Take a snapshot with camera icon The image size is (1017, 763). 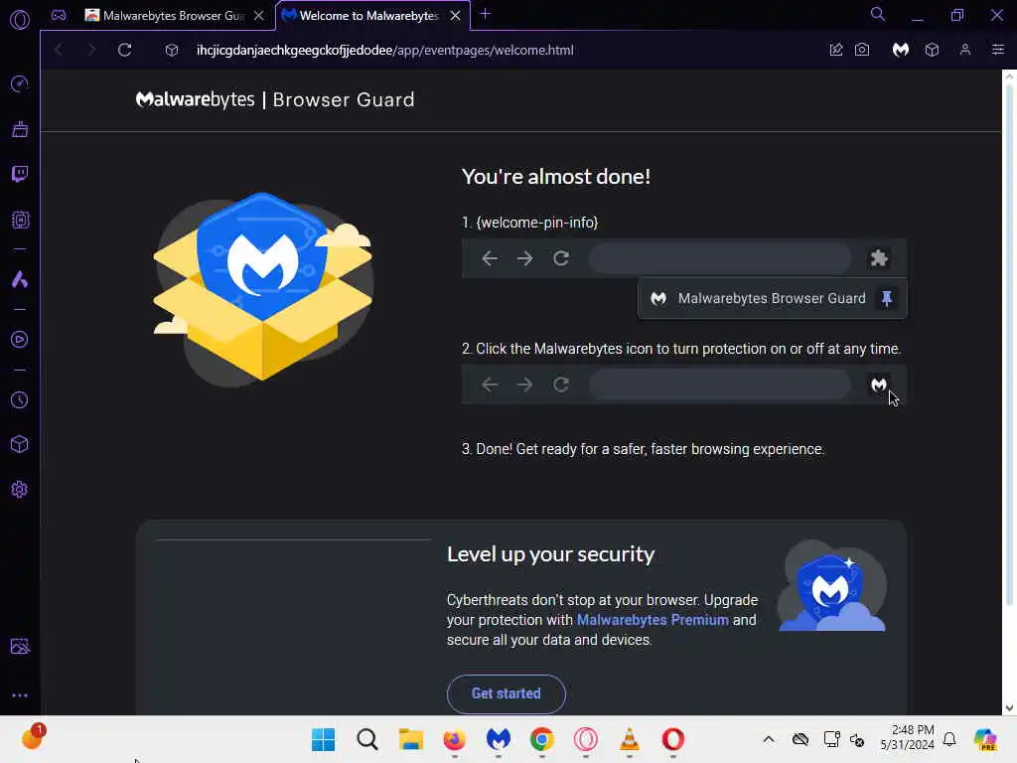[862, 50]
